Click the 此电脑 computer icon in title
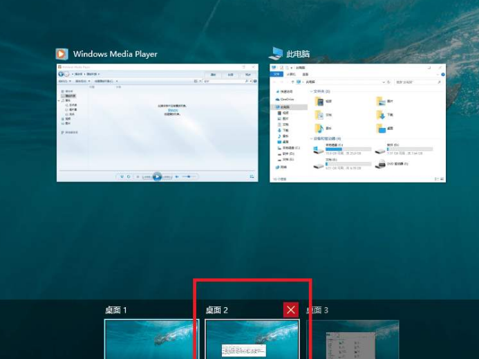Screen dimensions: 479x359 (276, 54)
